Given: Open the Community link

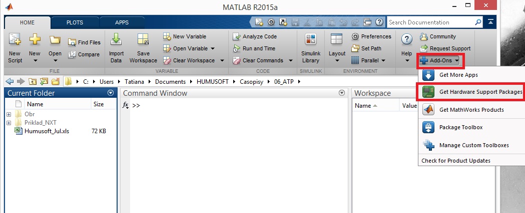Looking at the screenshot, I should [x=438, y=36].
